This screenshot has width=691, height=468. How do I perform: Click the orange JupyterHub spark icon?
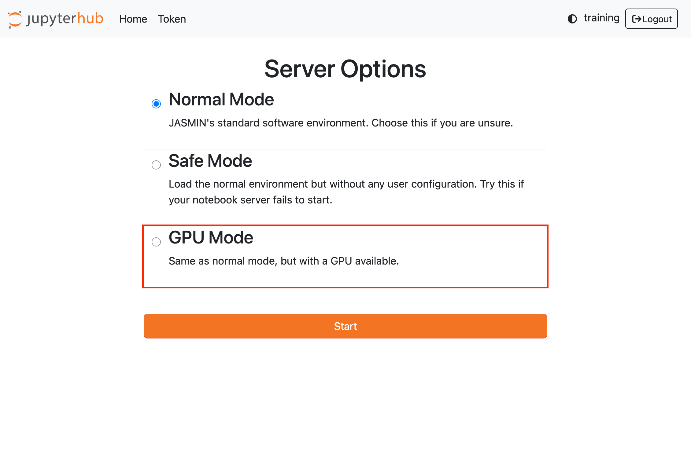coord(15,19)
